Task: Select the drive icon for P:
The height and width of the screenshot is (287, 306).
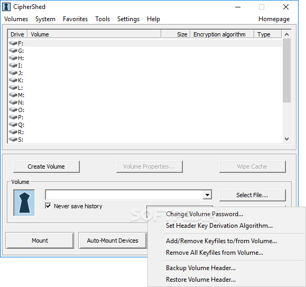Action: (x=13, y=117)
